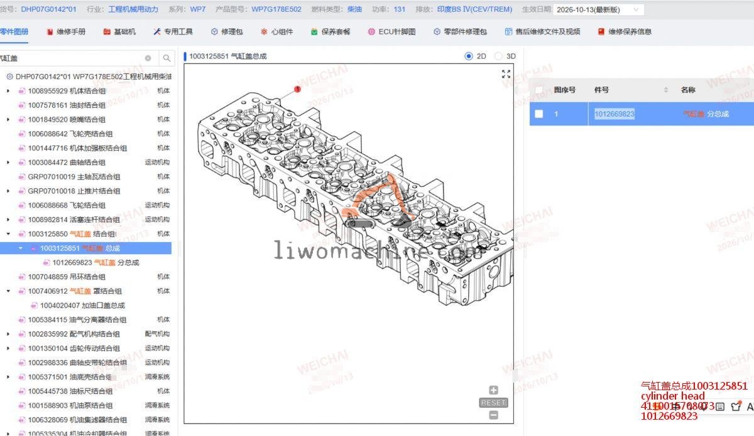Open the 生效日期 2026-10-13 dropdown

599,9
